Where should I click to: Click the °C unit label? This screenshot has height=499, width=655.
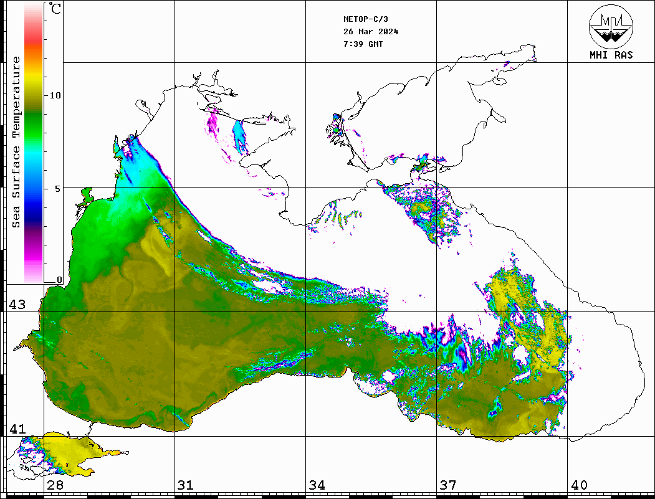click(x=55, y=8)
